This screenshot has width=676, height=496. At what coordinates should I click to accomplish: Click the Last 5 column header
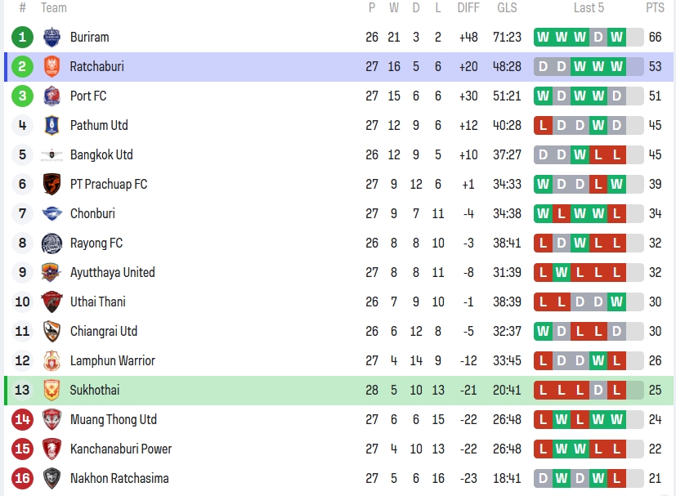589,8
